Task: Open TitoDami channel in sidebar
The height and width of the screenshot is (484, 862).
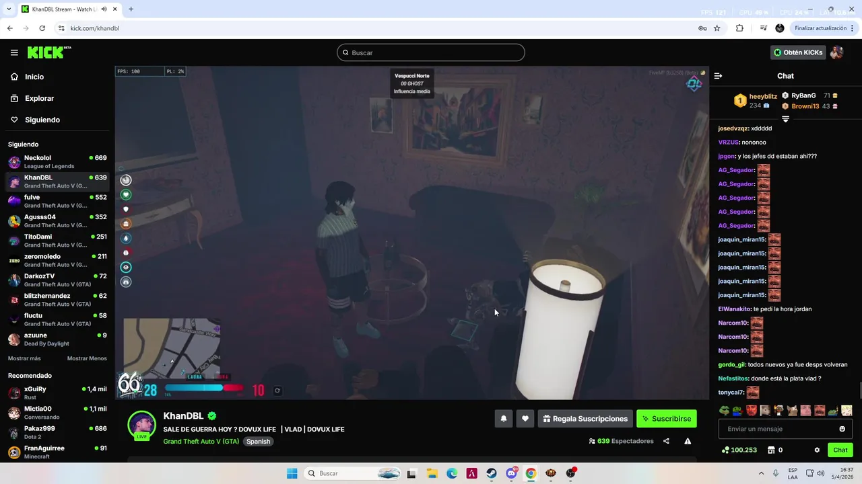Action: pos(57,241)
